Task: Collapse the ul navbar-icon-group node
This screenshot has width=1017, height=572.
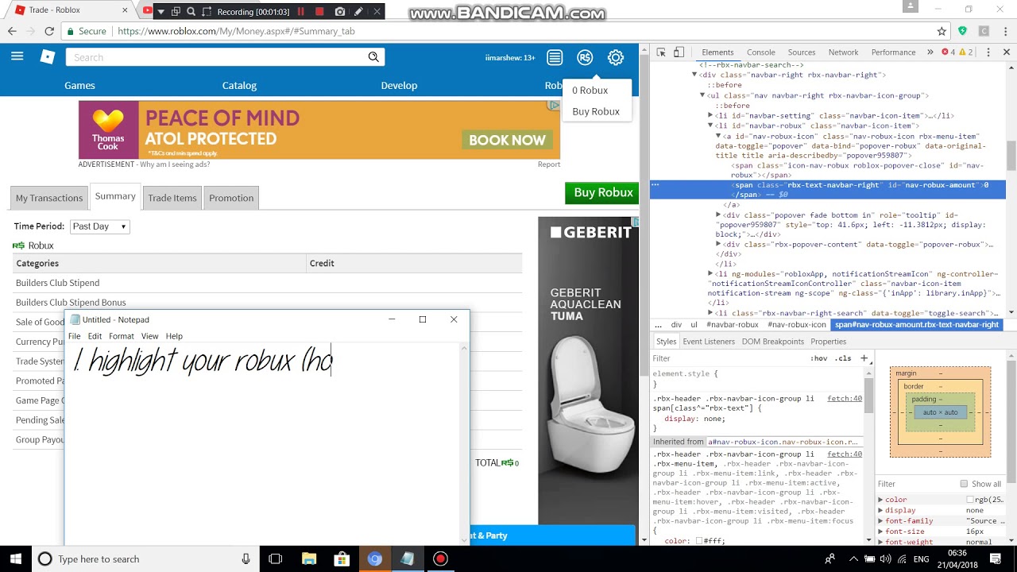Action: (702, 95)
